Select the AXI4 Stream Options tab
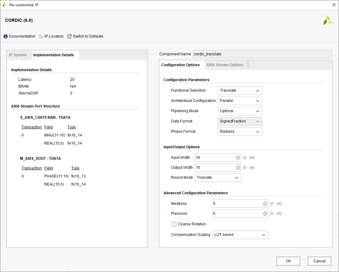The width and height of the screenshot is (339, 272). (224, 65)
